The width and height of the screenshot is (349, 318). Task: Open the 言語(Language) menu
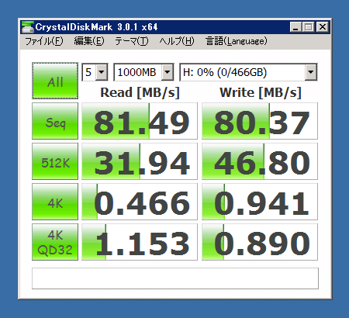[x=237, y=41]
